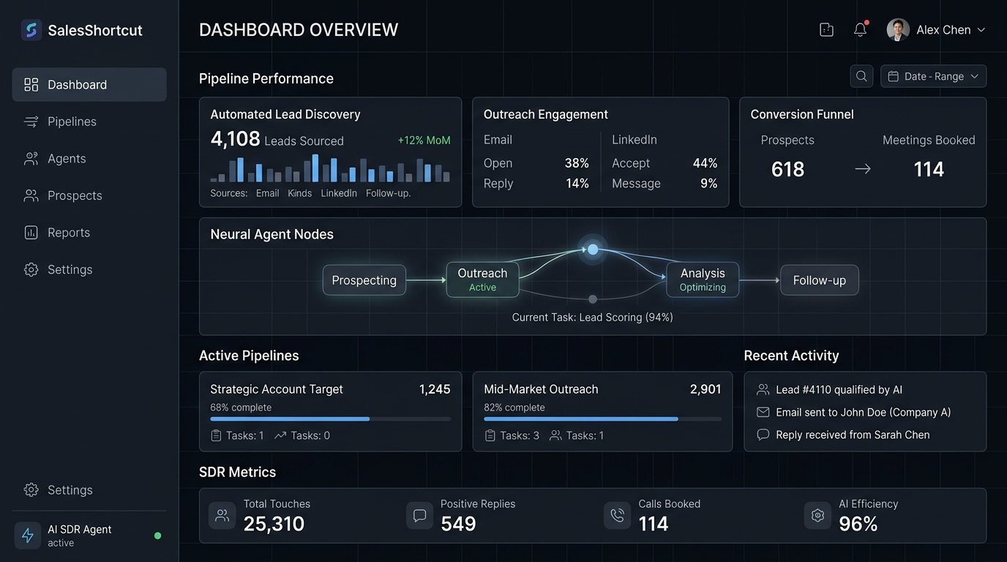Select the Prospecting agent node
The image size is (1007, 562).
tap(364, 280)
